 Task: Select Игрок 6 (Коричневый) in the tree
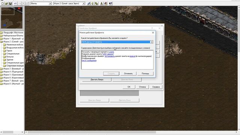click(13, 78)
